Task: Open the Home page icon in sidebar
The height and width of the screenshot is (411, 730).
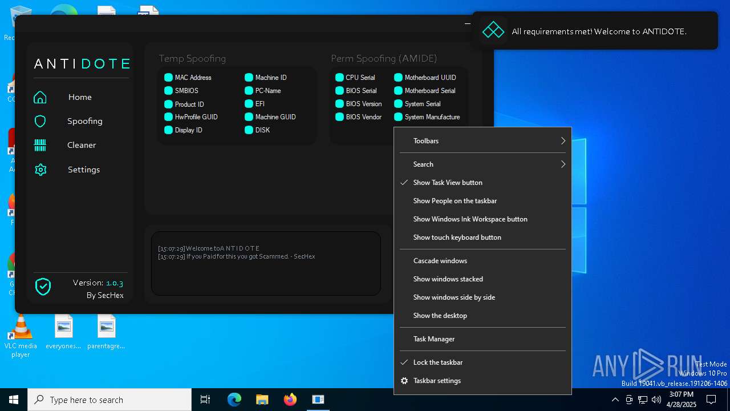Action: point(40,97)
